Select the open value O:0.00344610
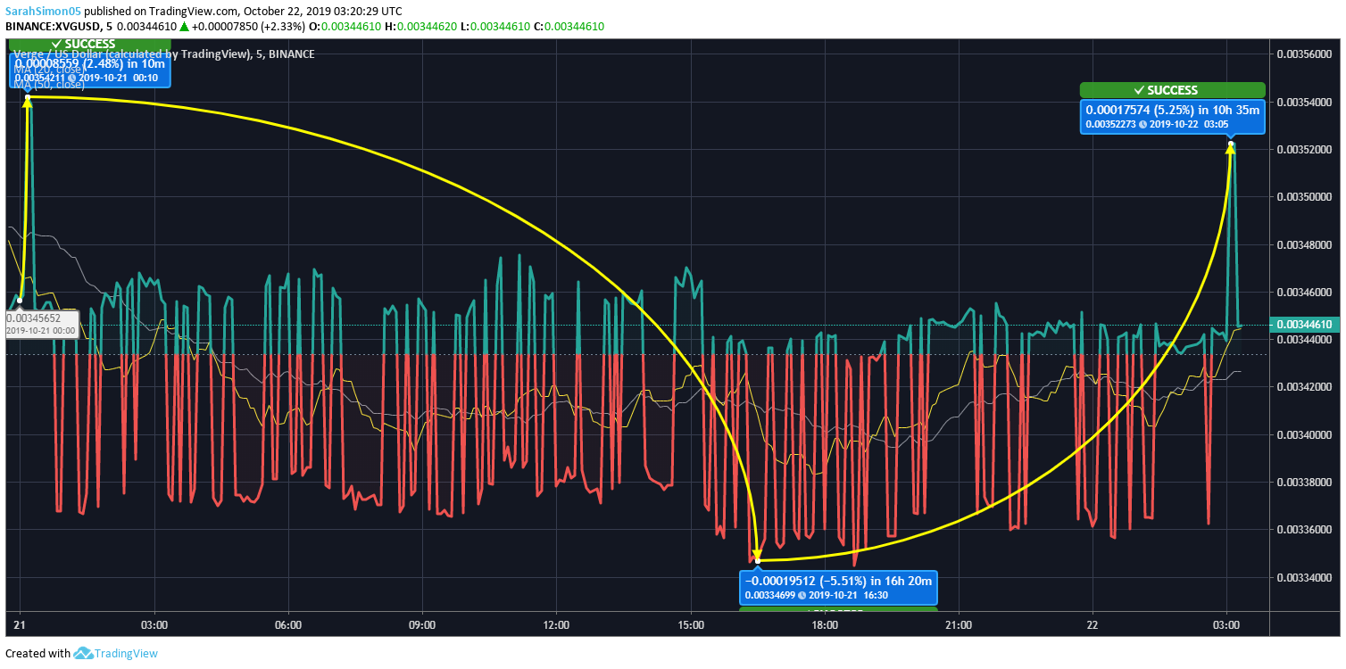Image resolution: width=1346 pixels, height=669 pixels. (x=345, y=26)
